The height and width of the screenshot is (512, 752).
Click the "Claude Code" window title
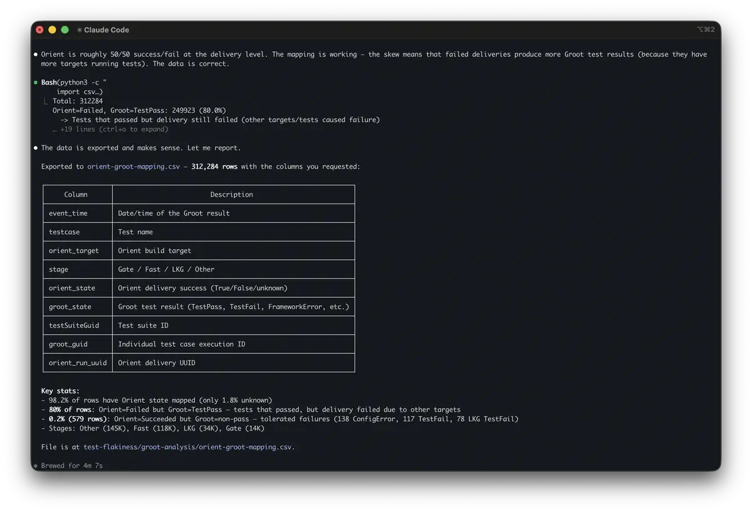pyautogui.click(x=107, y=30)
